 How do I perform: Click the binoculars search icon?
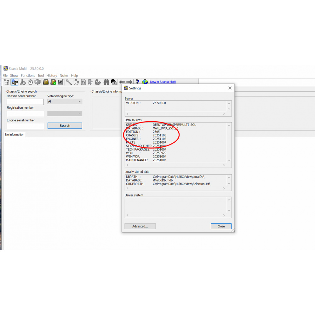tap(106, 82)
